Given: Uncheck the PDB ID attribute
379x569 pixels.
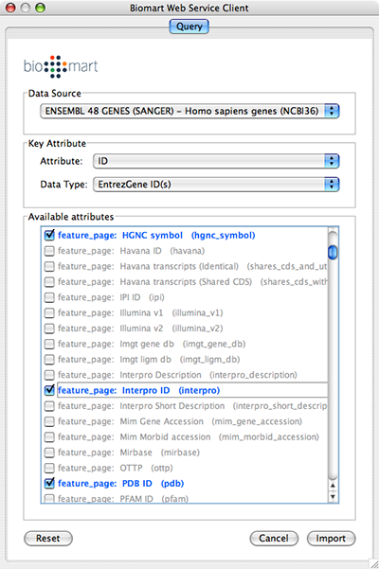Looking at the screenshot, I should [x=49, y=483].
